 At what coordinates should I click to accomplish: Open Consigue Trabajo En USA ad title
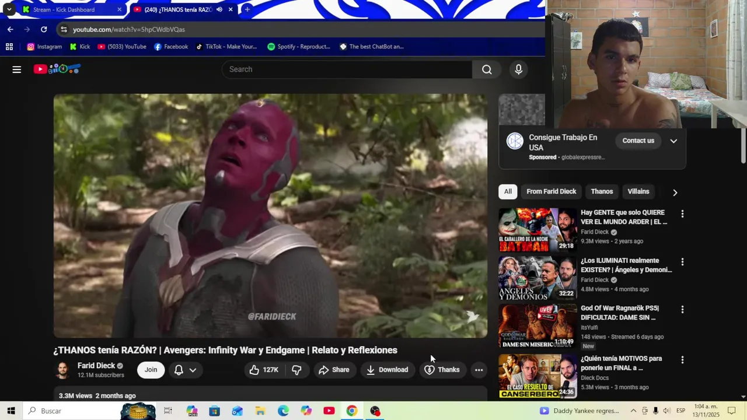tap(563, 142)
